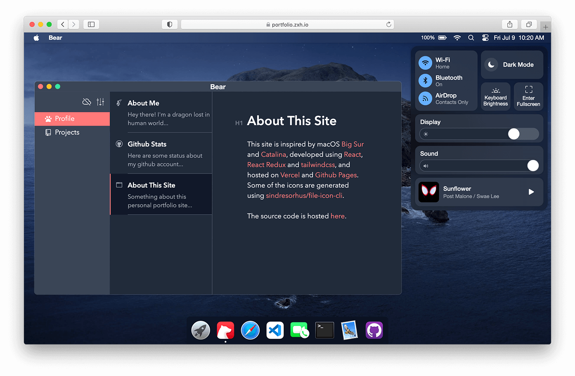Screen dimensions: 575x376
Task: Open Launchpad rocket icon in dock
Action: click(200, 330)
